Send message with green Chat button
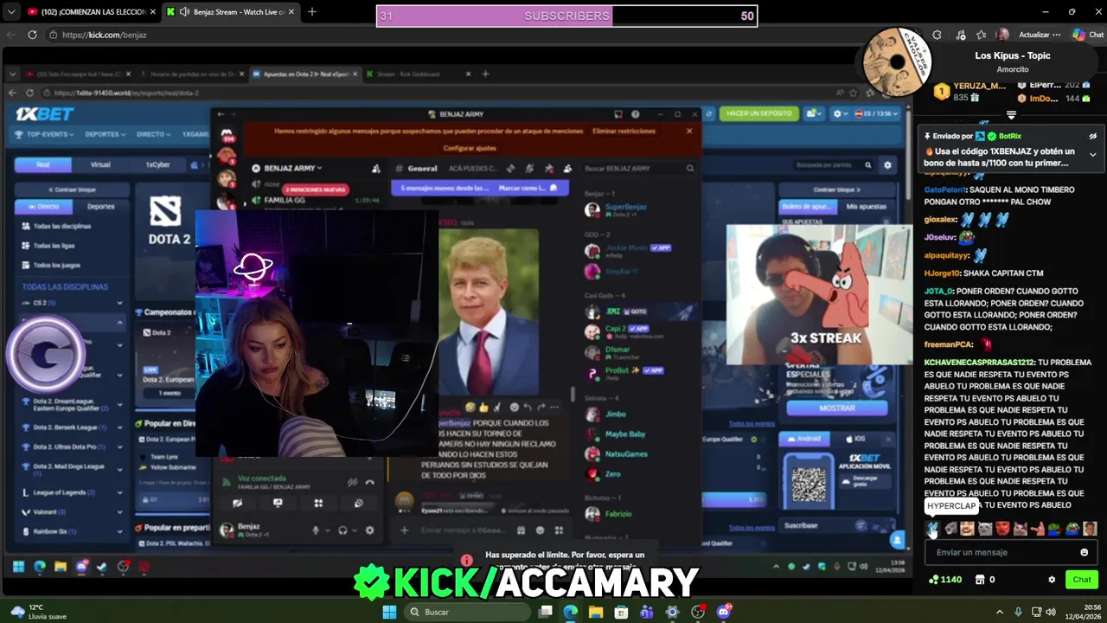This screenshot has width=1107, height=623. [x=1082, y=580]
